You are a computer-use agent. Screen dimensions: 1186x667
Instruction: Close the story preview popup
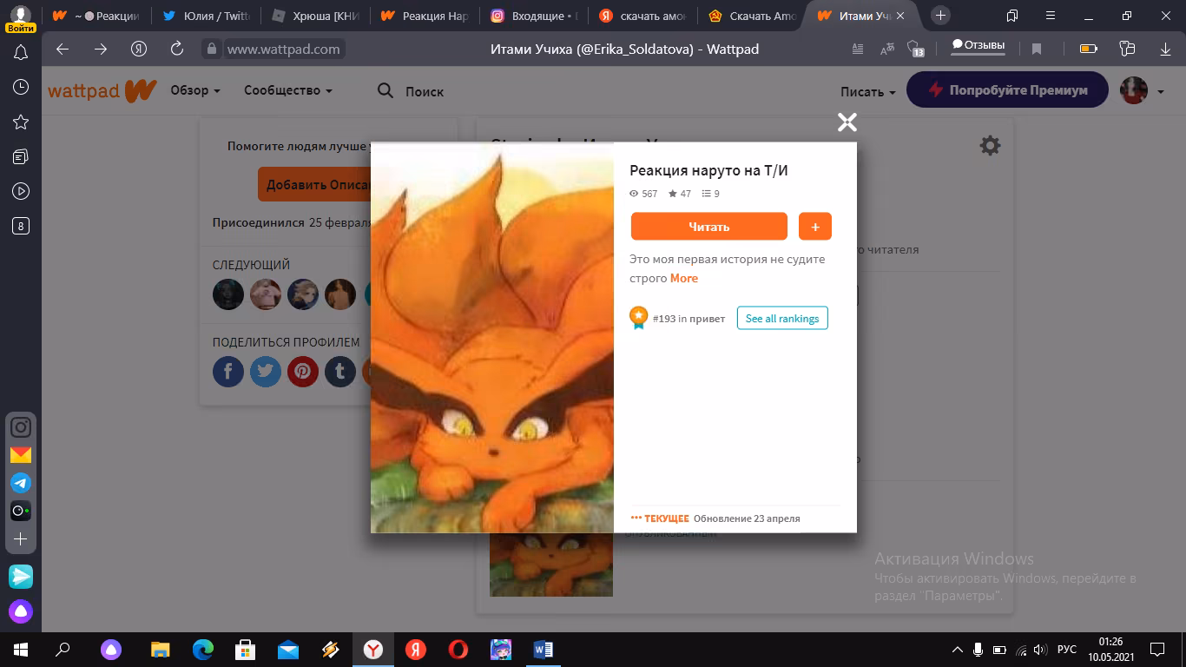tap(847, 122)
